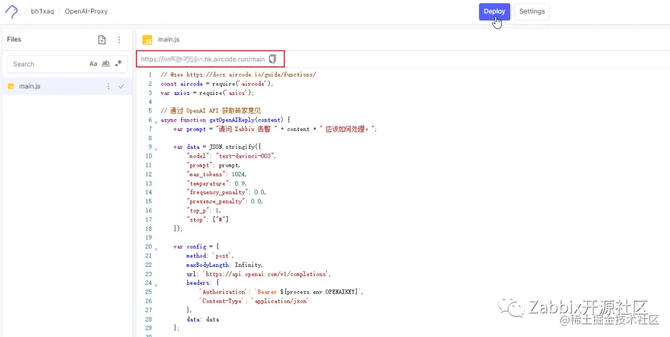Click the data: data line
The image size is (670, 337).
pyautogui.click(x=202, y=320)
